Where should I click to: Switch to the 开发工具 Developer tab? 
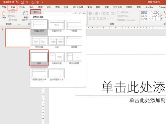[117, 7]
